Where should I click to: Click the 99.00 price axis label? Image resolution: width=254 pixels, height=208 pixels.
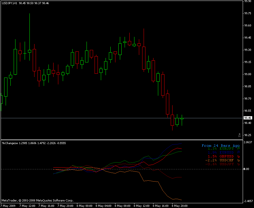(x=248, y=74)
